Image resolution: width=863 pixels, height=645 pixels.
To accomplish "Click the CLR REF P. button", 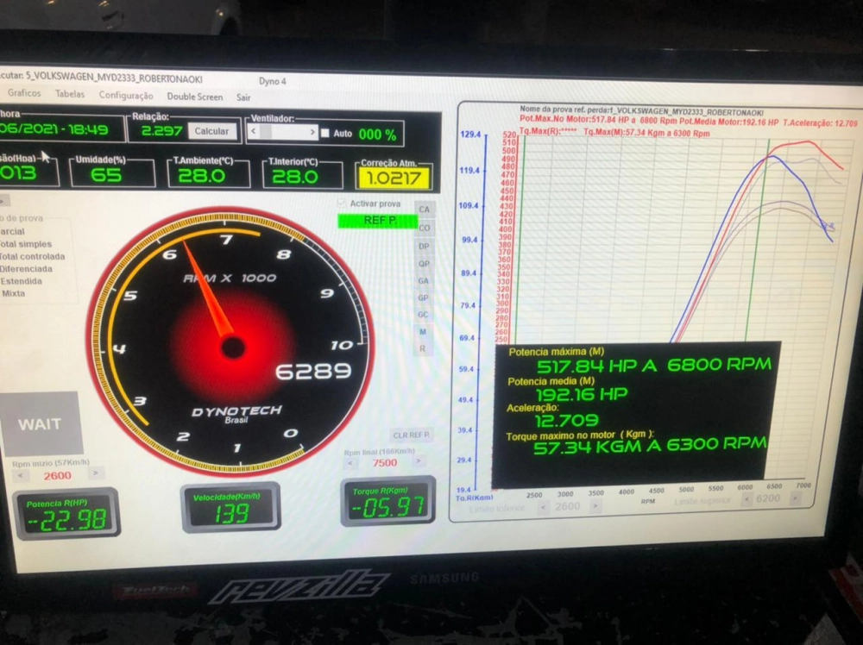I will click(411, 435).
